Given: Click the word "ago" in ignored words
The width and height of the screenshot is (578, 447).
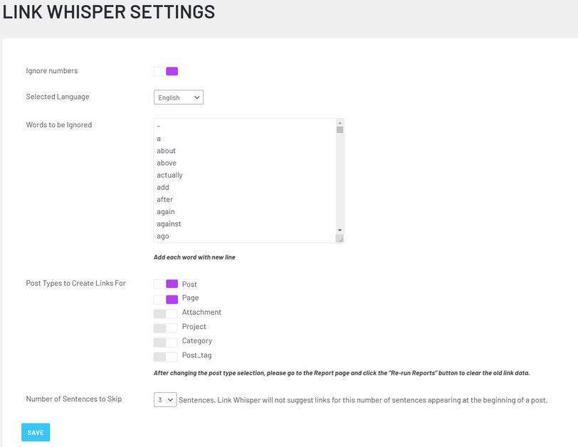Looking at the screenshot, I should pos(163,236).
